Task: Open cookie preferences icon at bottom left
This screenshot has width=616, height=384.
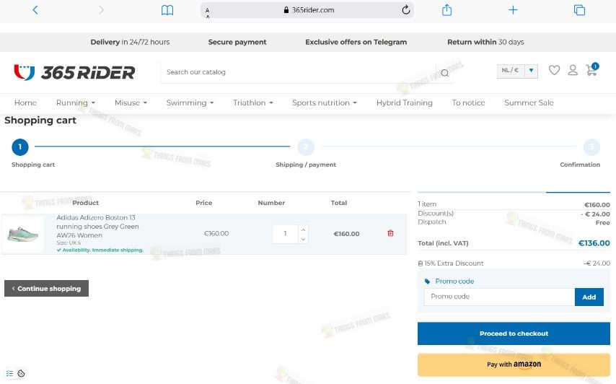Action: (21, 373)
